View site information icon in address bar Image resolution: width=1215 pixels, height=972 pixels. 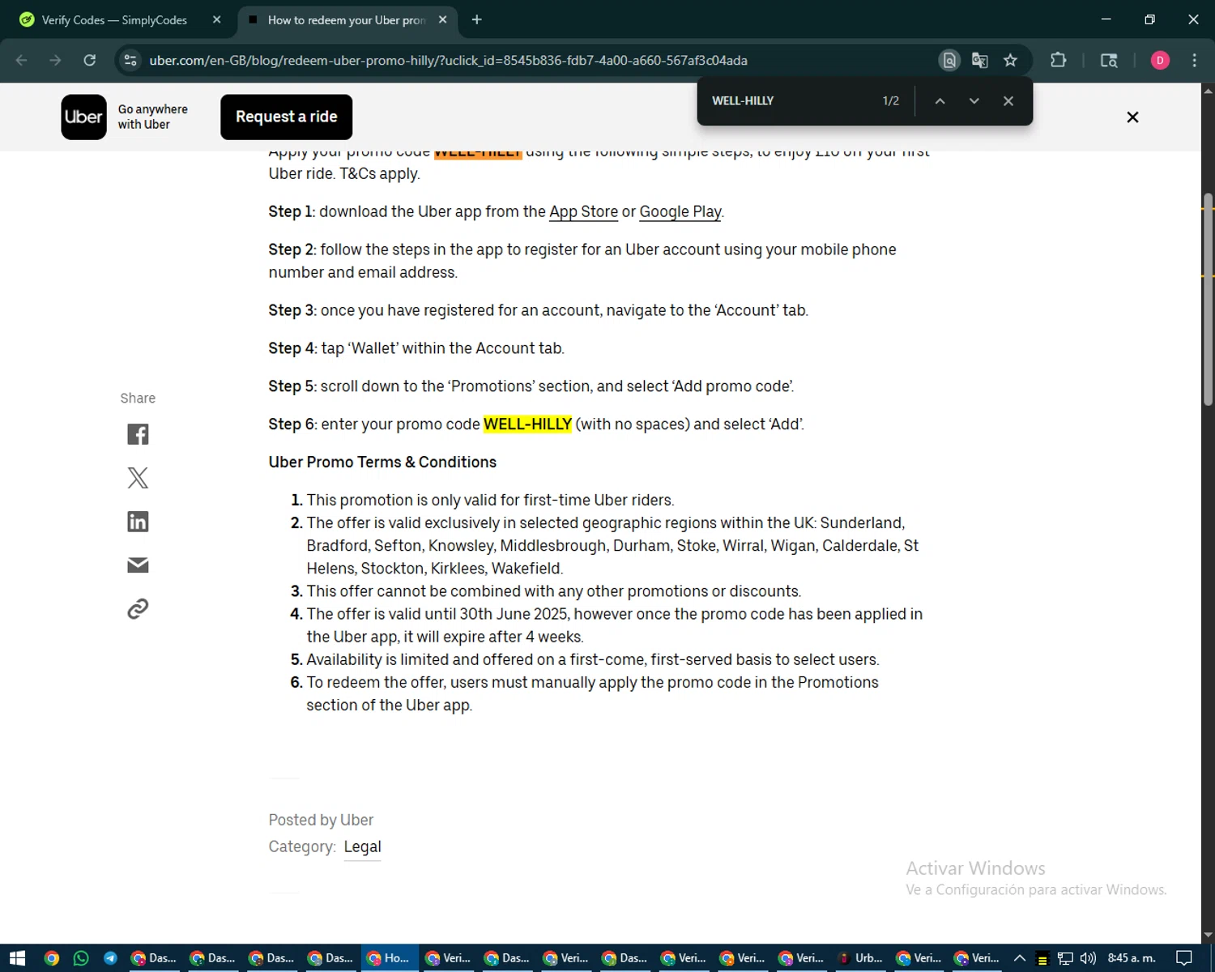[x=130, y=60]
